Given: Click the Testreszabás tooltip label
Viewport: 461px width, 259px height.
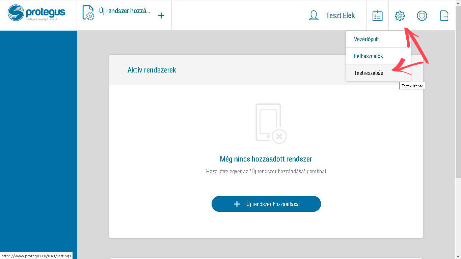Looking at the screenshot, I should tap(412, 85).
